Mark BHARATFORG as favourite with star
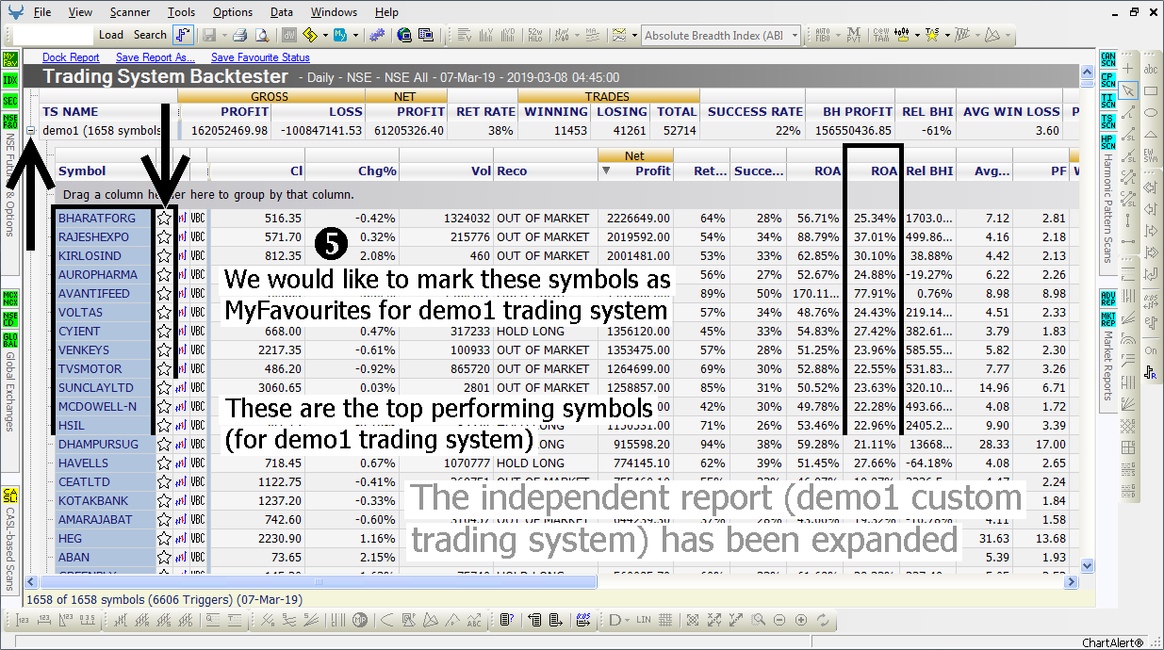 pos(164,218)
